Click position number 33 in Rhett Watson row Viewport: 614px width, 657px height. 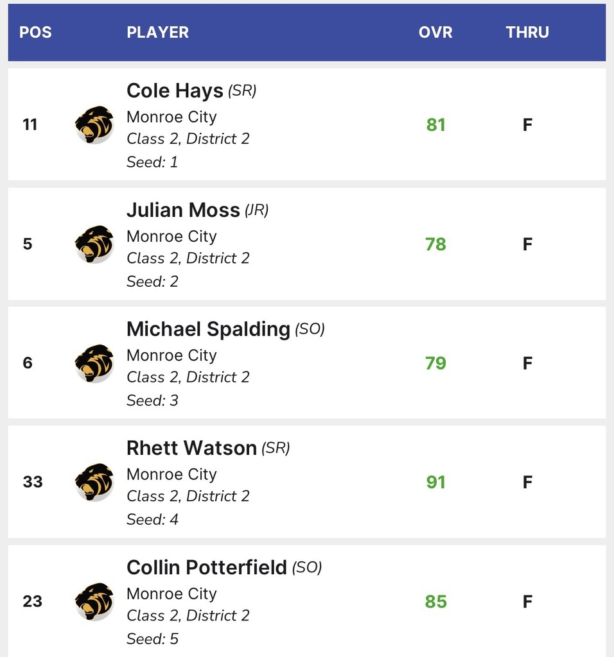point(33,482)
